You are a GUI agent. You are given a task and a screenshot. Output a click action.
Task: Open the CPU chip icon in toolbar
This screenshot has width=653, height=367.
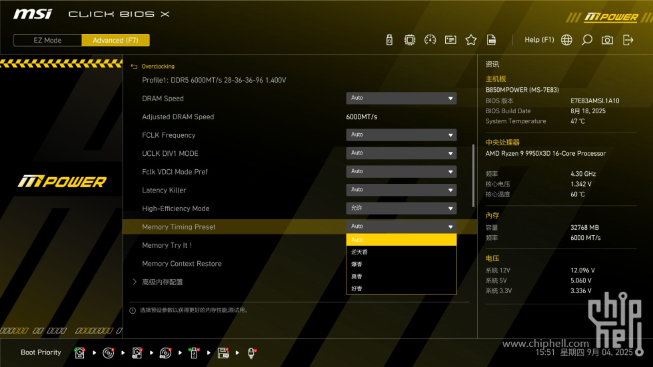tap(409, 40)
